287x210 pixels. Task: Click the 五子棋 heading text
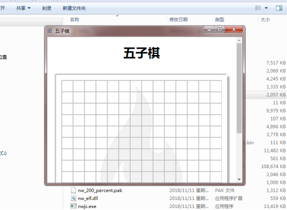point(142,53)
